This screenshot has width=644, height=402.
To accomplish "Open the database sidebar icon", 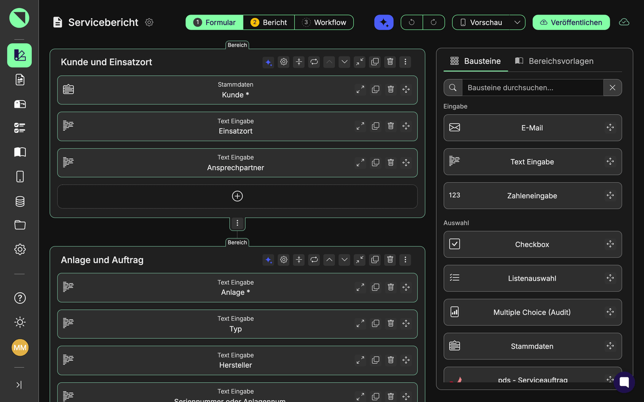I will click(x=20, y=201).
